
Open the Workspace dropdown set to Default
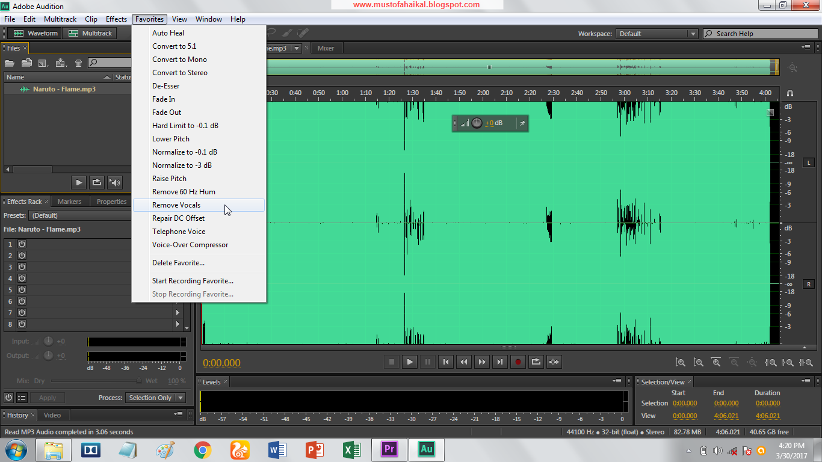(657, 34)
